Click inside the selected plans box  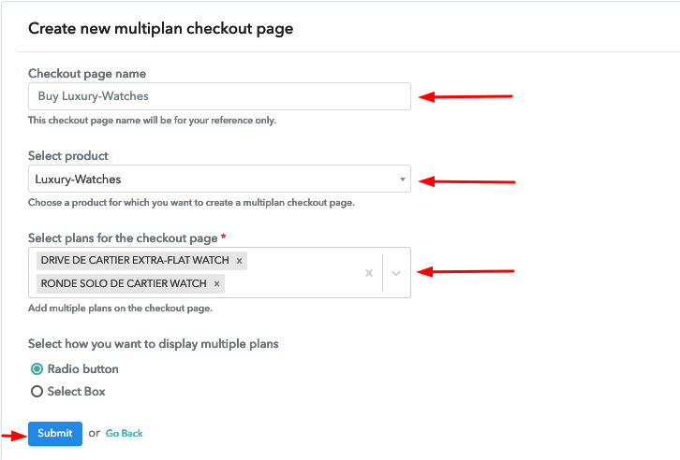pos(219,273)
